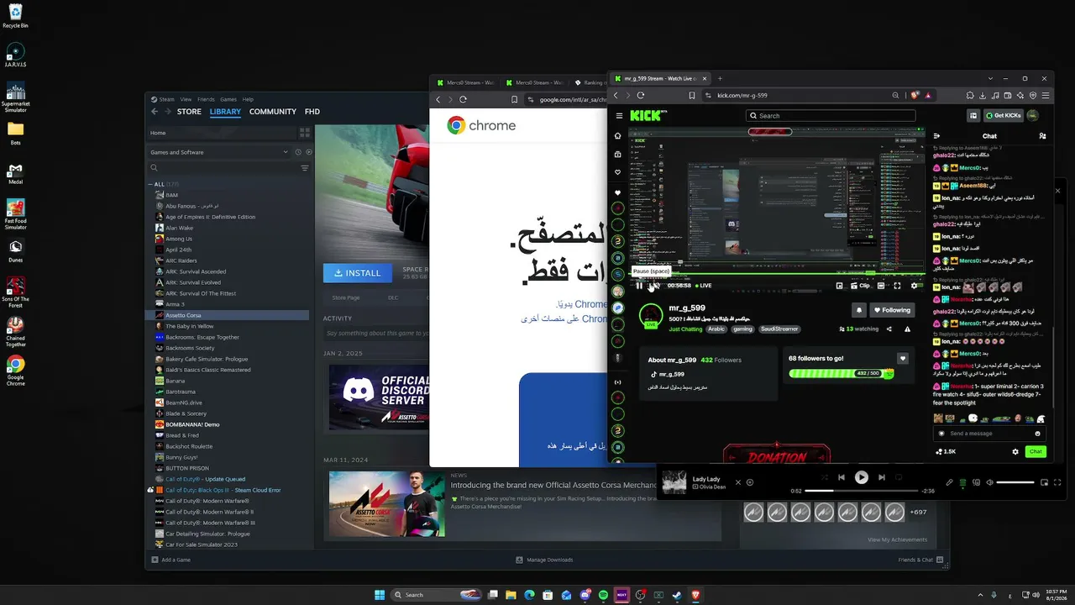
Task: Select the Arabic tag
Action: (716, 329)
